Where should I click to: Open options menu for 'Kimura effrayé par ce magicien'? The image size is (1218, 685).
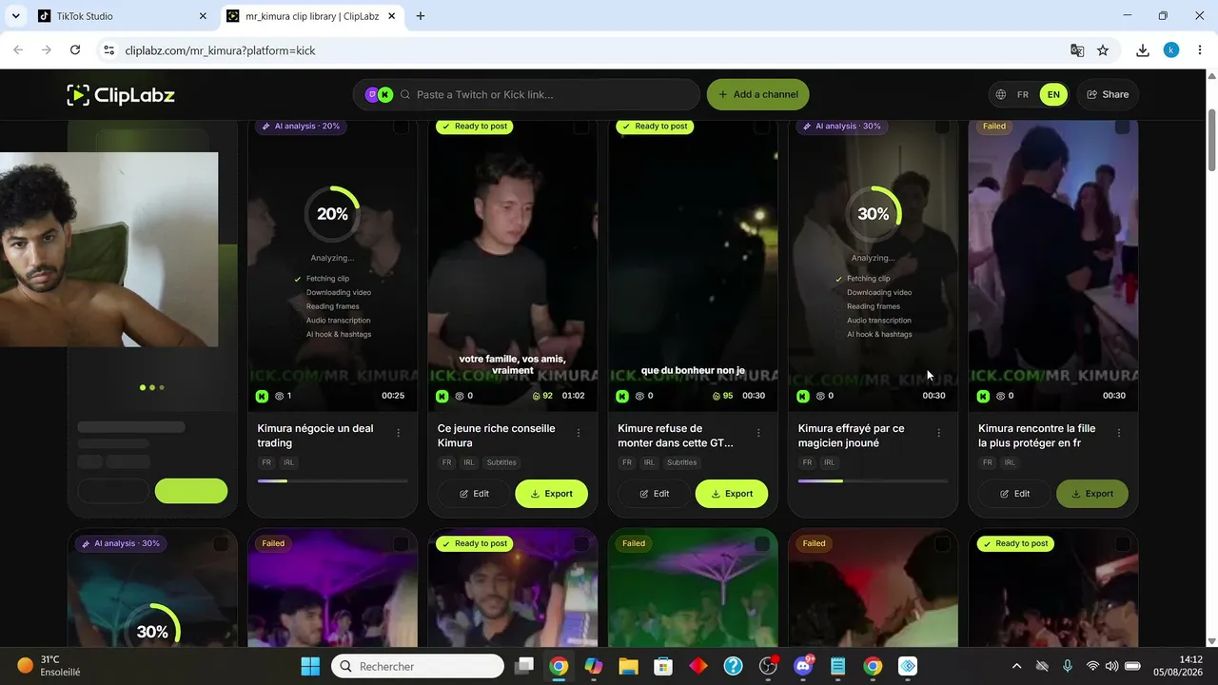(939, 433)
